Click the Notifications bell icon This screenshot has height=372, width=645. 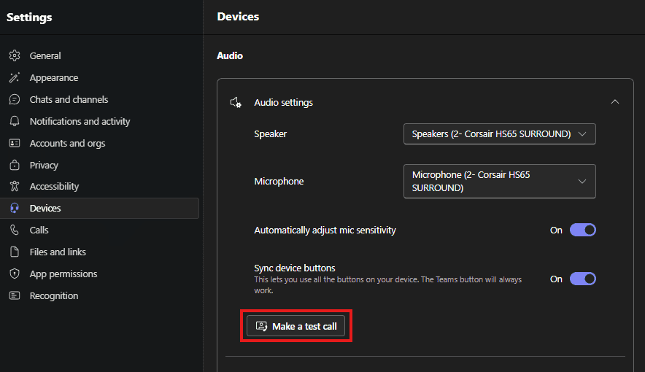14,122
